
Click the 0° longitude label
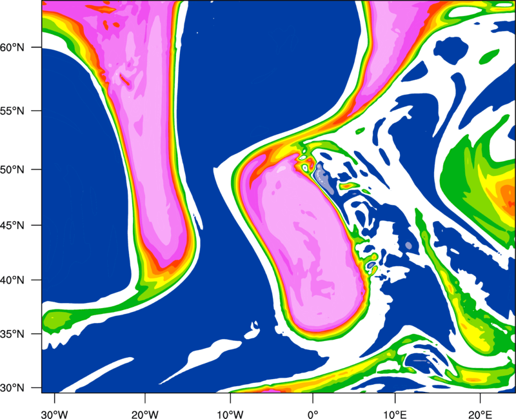tap(313, 414)
